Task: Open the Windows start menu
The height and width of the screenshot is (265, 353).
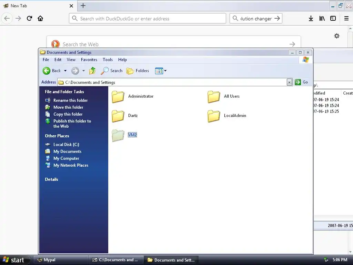Action: coord(15,260)
